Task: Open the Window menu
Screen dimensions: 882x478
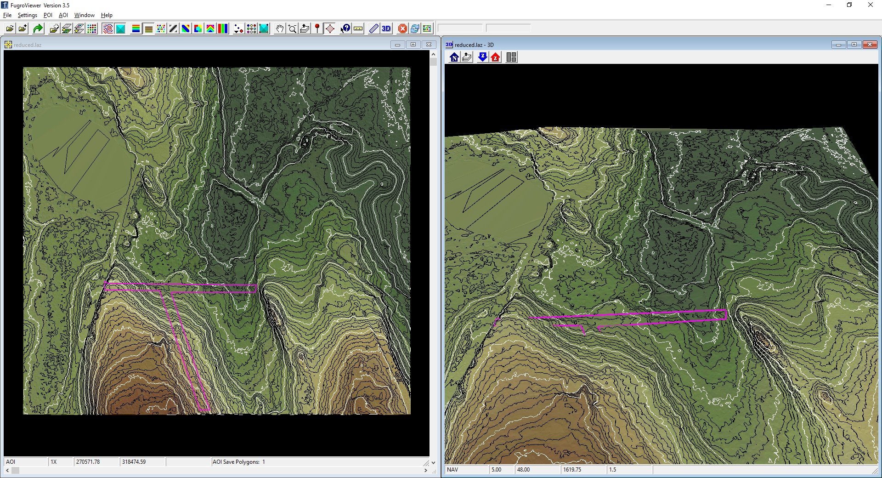Action: tap(85, 15)
